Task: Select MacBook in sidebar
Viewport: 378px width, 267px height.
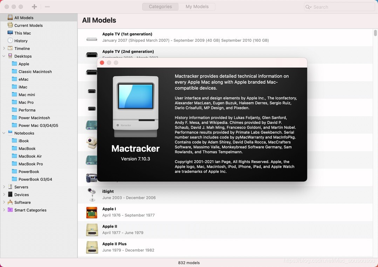Action: point(27,149)
